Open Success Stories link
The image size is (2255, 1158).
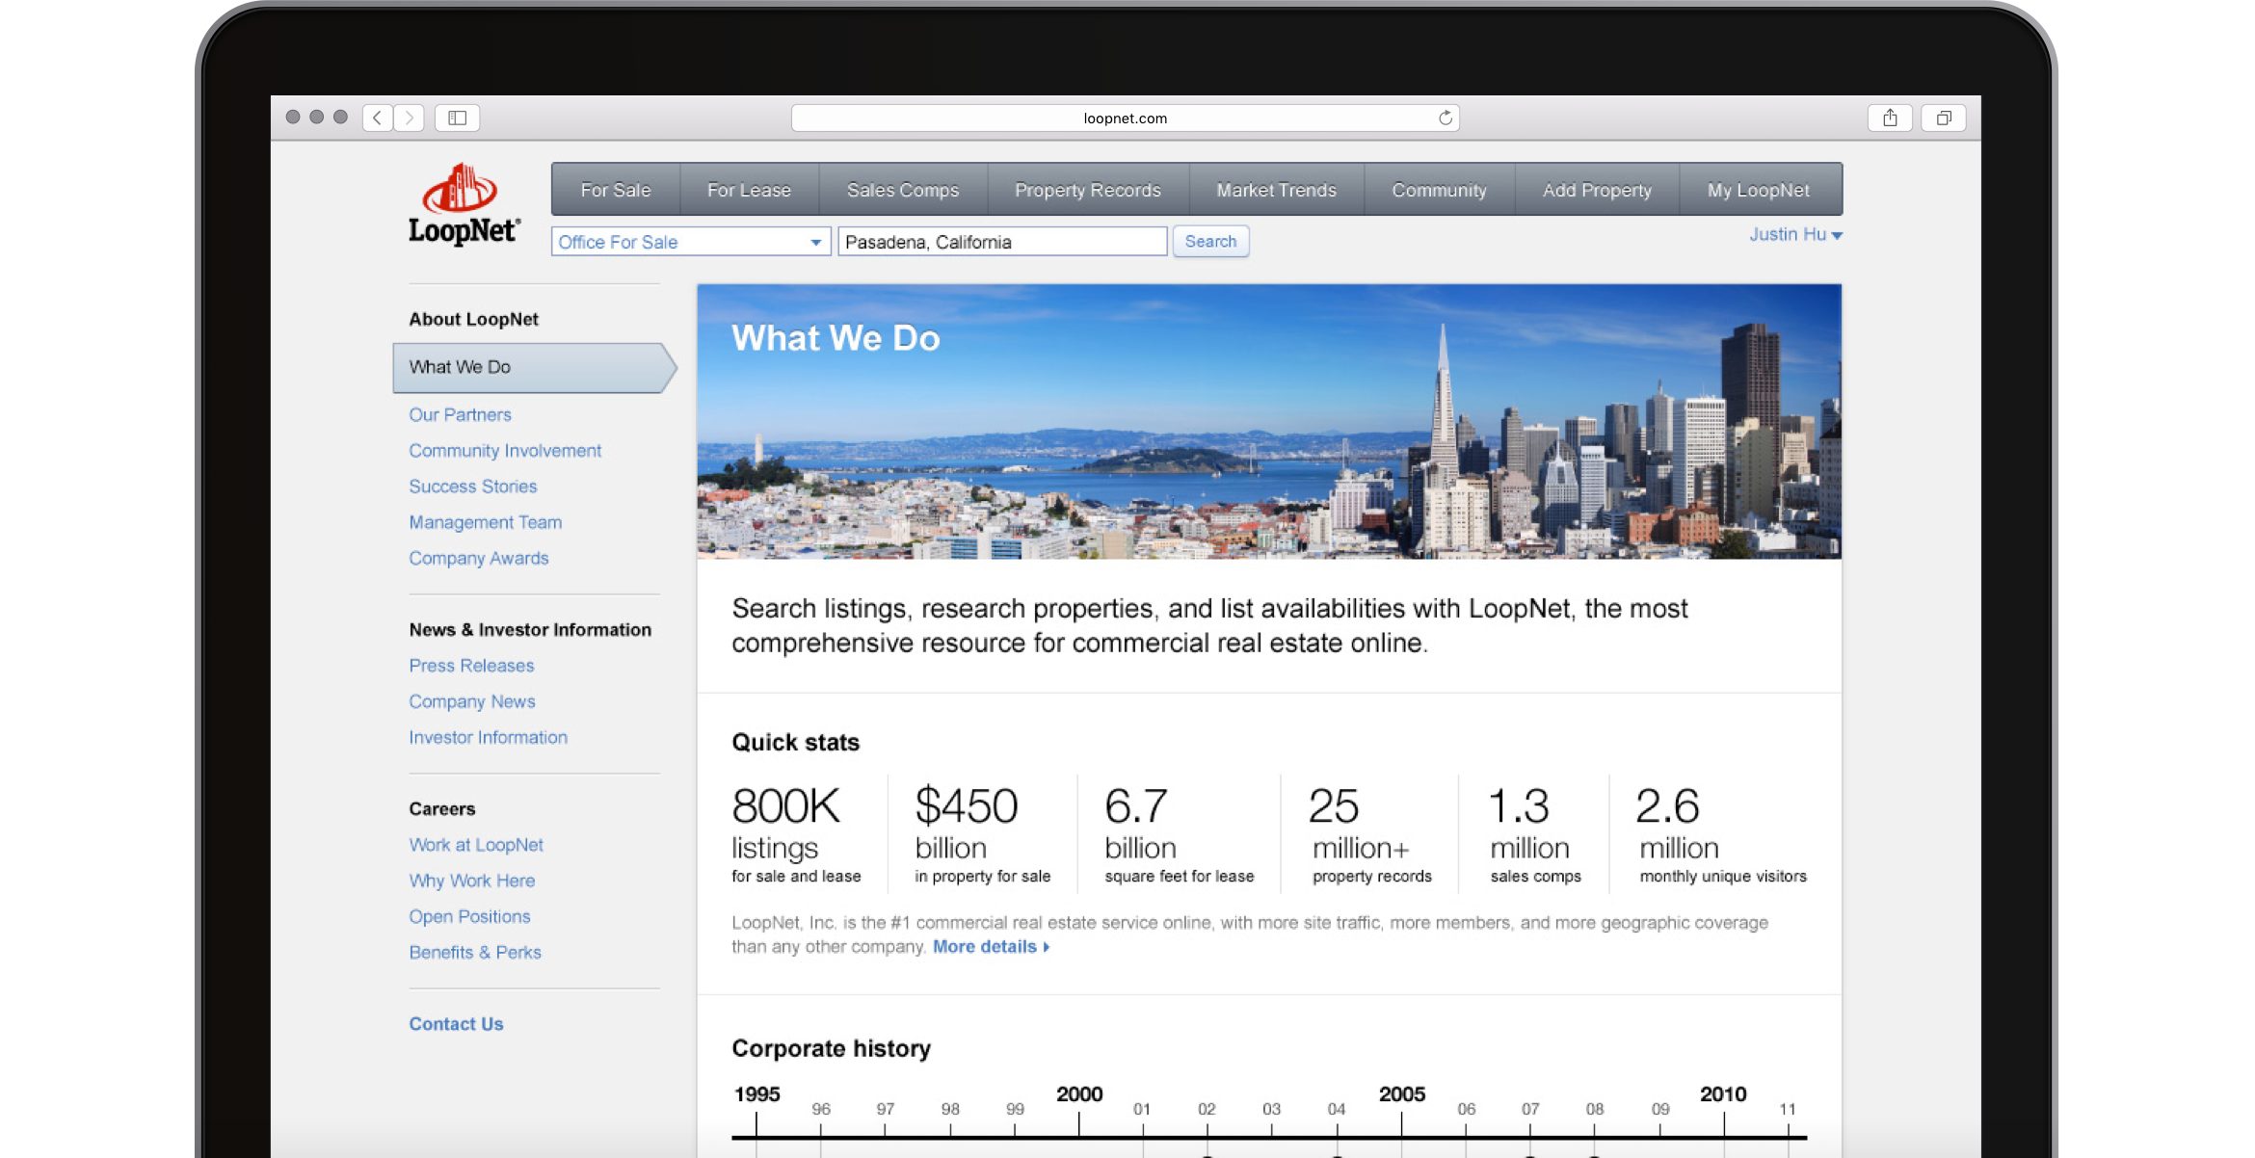tap(472, 486)
